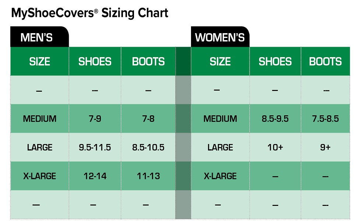Select the men's SHOES column header

coord(95,62)
